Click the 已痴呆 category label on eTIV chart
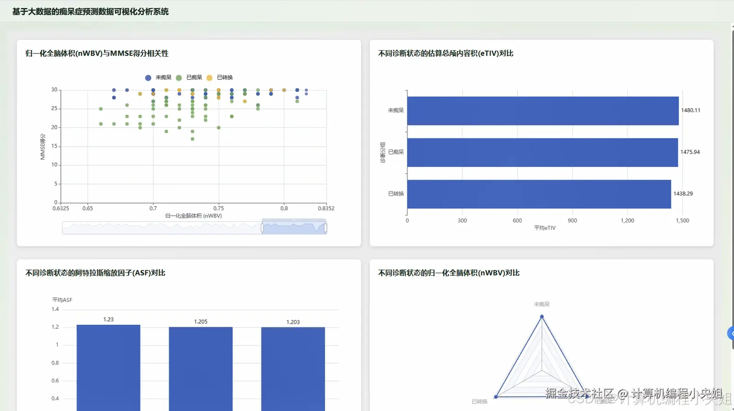Viewport: 734px width, 411px height. (x=396, y=152)
